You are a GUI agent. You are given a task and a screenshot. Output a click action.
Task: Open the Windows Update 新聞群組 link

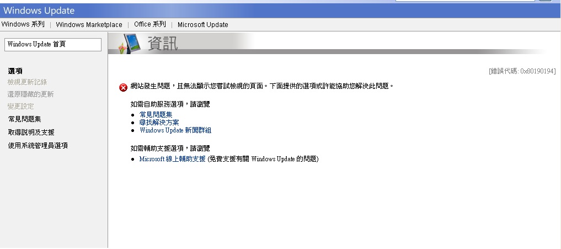tap(175, 130)
